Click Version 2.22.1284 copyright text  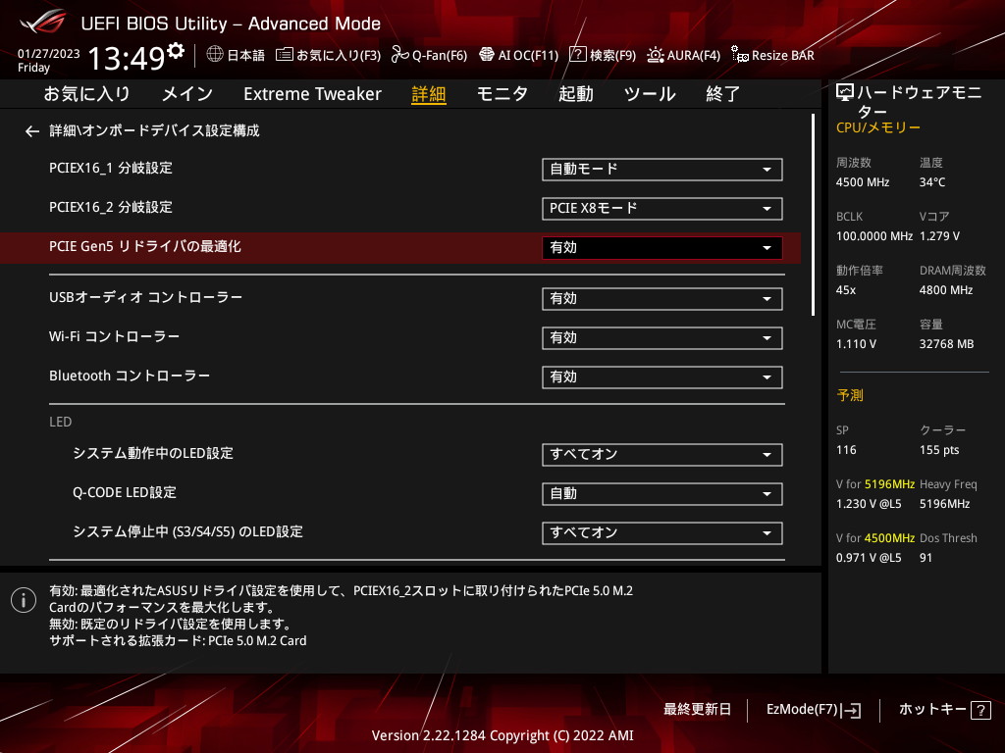click(502, 735)
